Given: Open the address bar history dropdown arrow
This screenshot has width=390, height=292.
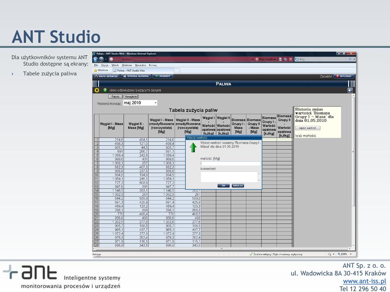Looking at the screenshot, I should pyautogui.click(x=253, y=59).
